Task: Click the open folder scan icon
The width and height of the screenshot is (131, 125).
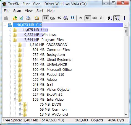Action: [x=15, y=18]
